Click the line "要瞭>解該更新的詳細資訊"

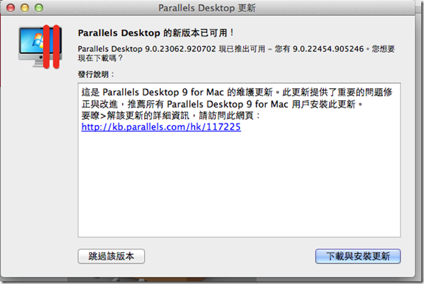171,115
